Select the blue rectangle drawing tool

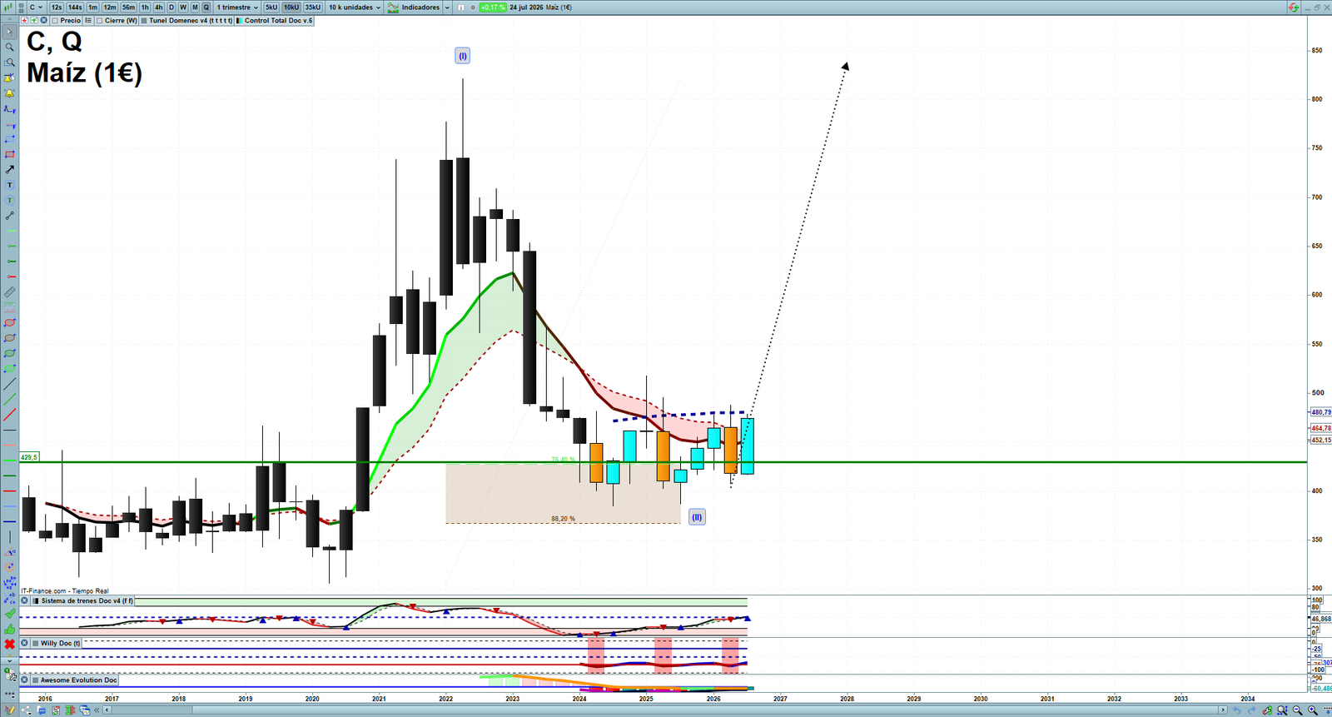coord(9,139)
